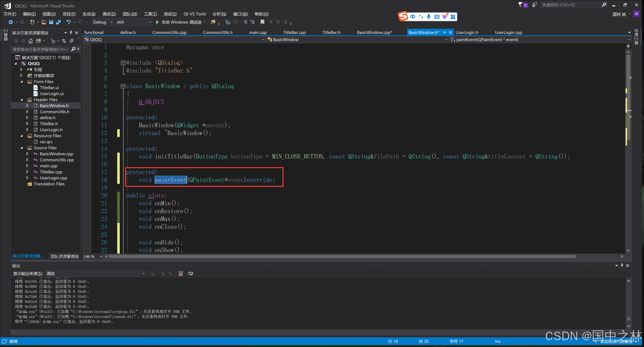
Task: Pin the Output panel
Action: click(x=622, y=265)
